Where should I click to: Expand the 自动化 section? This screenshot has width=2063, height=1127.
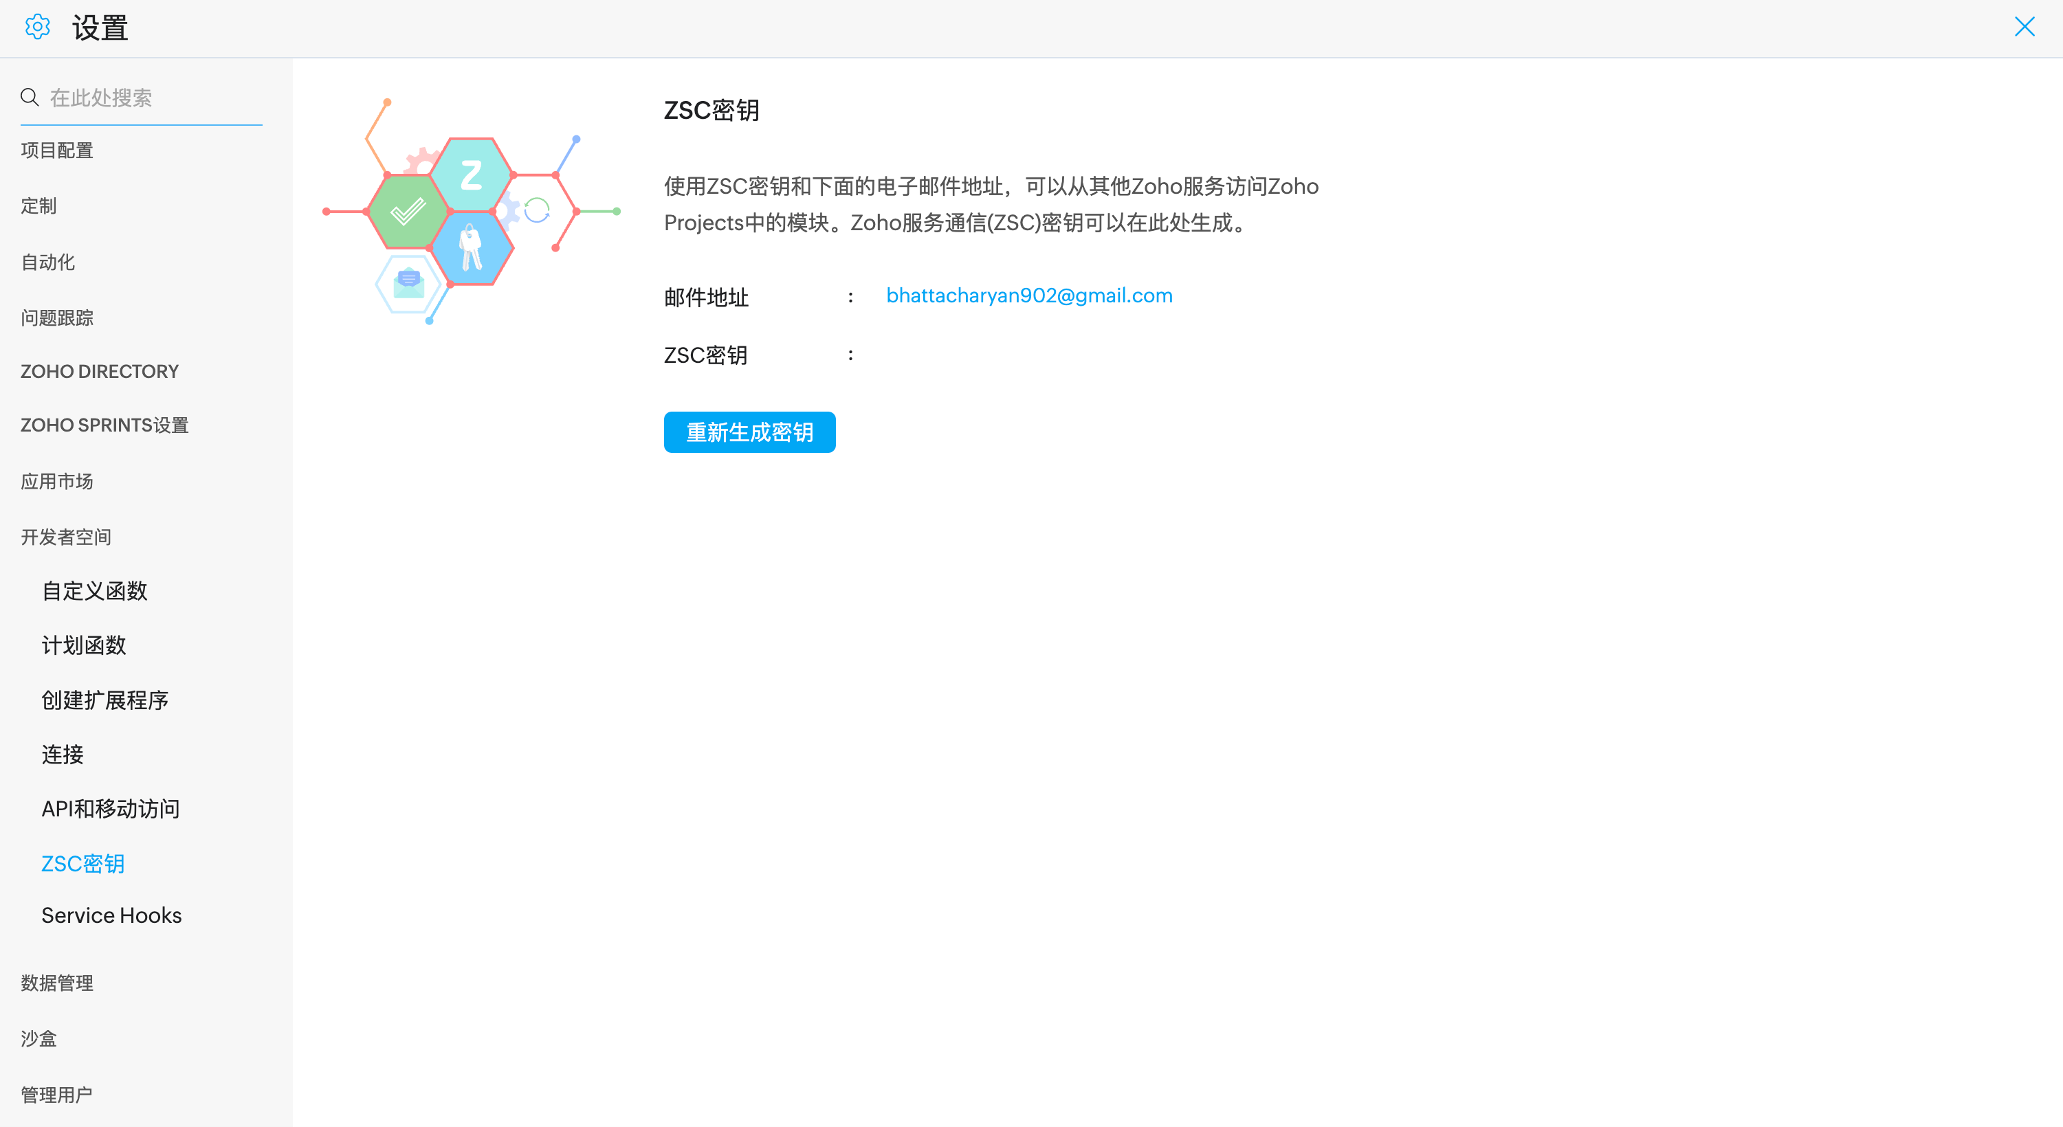(48, 262)
